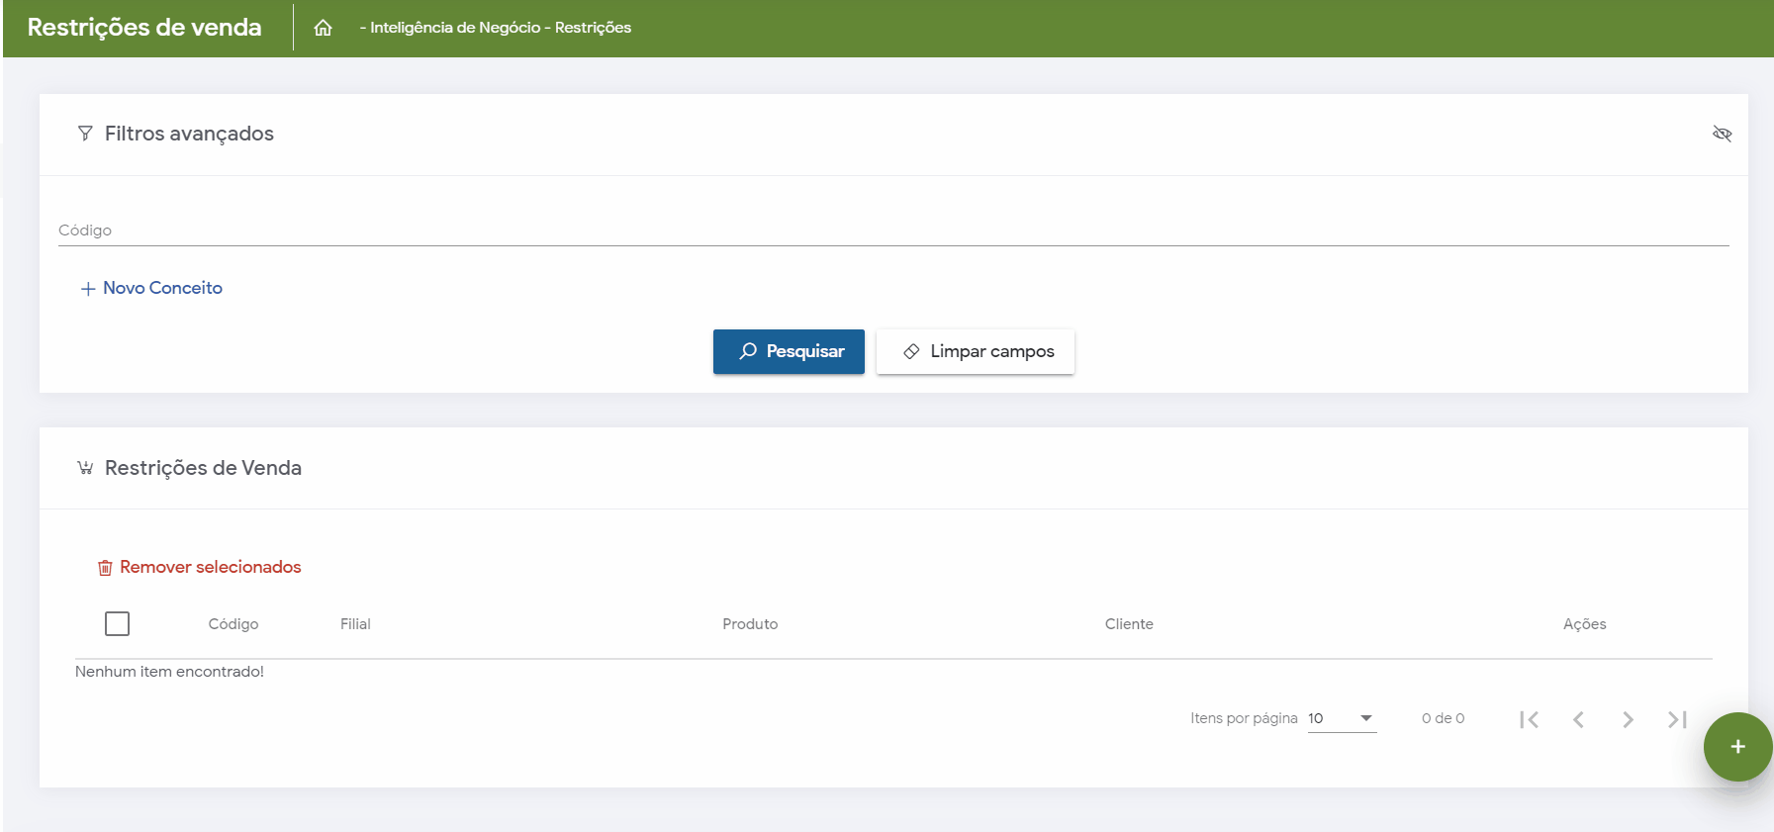Go to the next page of results

1628,719
